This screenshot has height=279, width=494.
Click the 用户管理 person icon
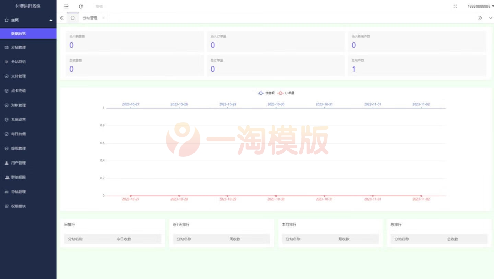(7, 163)
